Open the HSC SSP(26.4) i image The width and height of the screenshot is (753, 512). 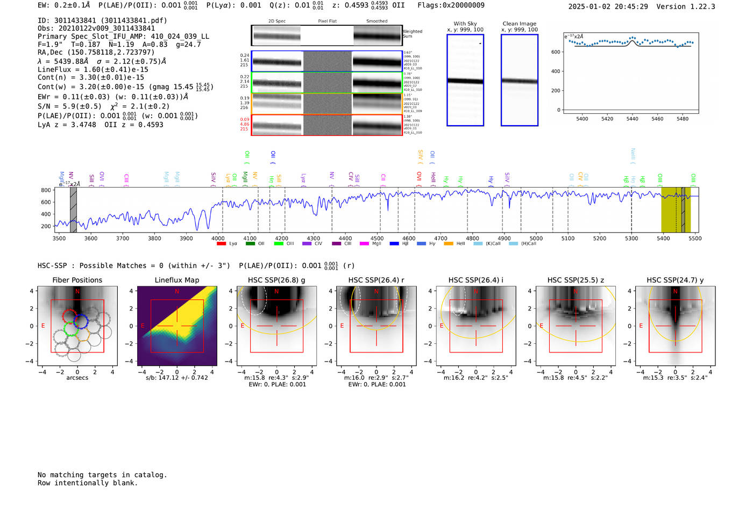(476, 326)
